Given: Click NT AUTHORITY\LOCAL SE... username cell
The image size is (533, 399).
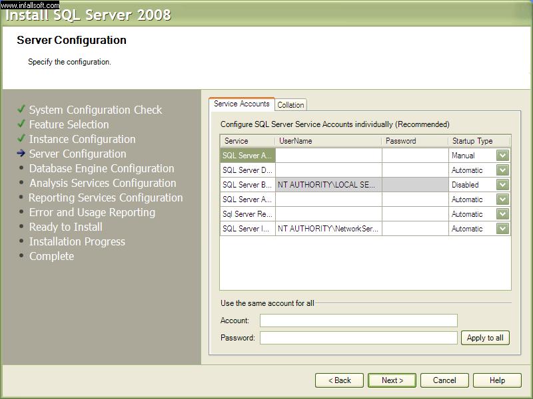Looking at the screenshot, I should 328,185.
